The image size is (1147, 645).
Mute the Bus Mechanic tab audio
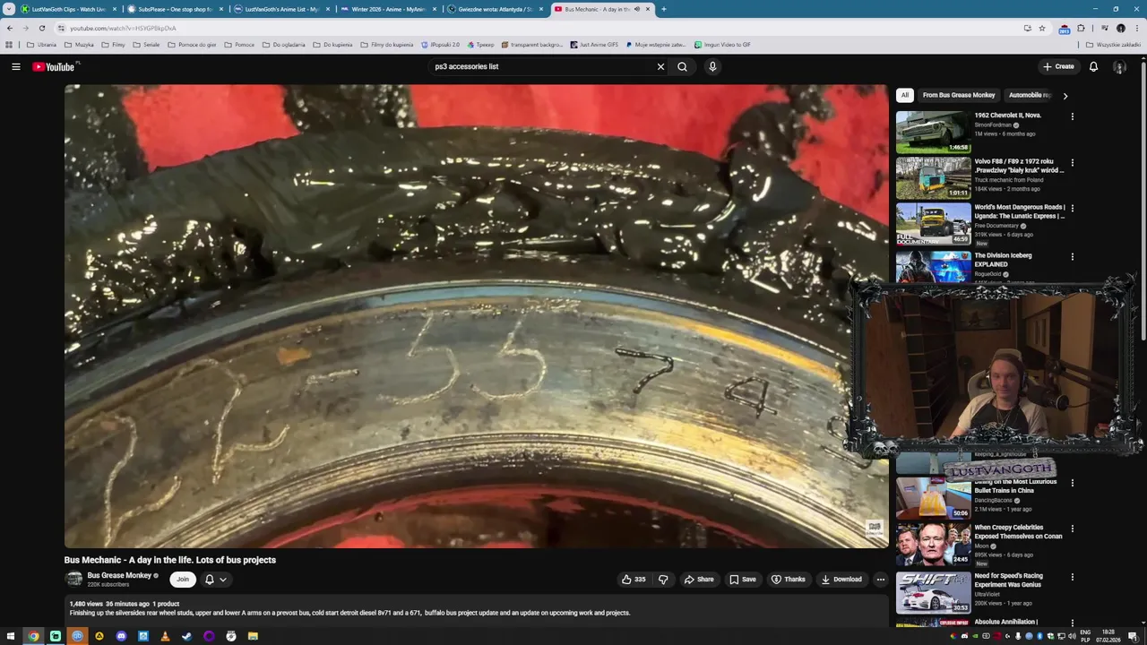(637, 9)
